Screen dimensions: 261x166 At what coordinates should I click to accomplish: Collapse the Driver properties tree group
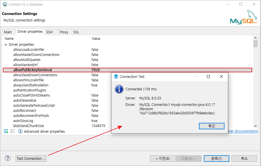[x=6, y=45]
